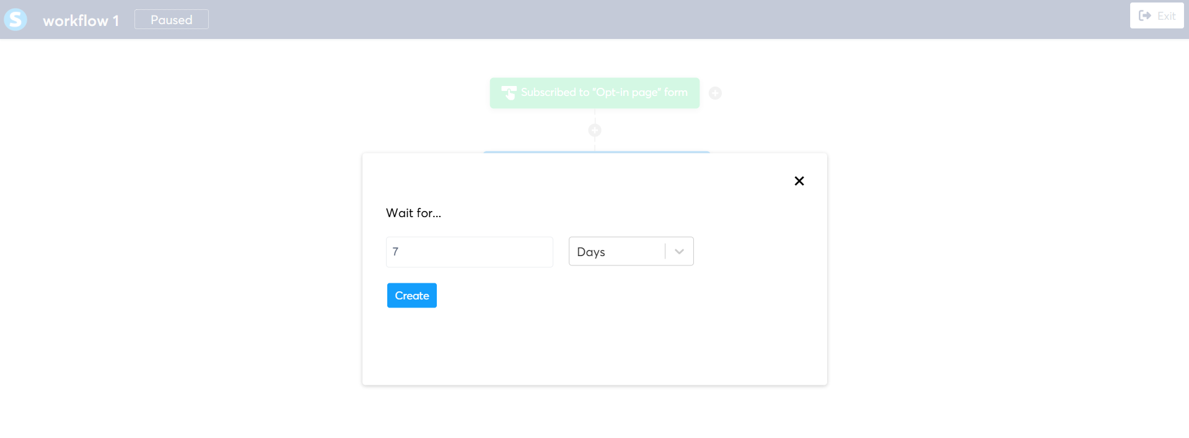The width and height of the screenshot is (1189, 438).
Task: Click the plus icon beside the trigger
Action: pos(715,93)
